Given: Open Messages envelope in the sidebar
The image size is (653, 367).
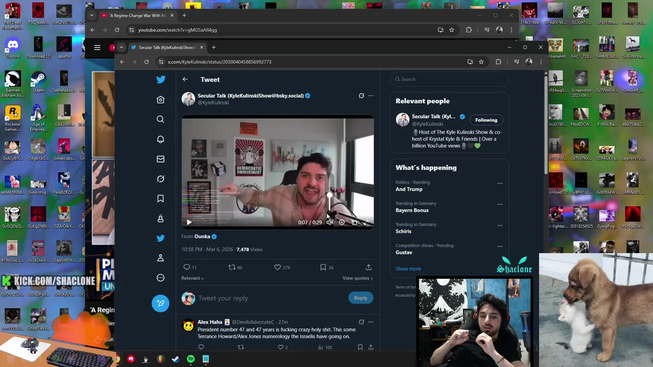Looking at the screenshot, I should click(x=160, y=159).
